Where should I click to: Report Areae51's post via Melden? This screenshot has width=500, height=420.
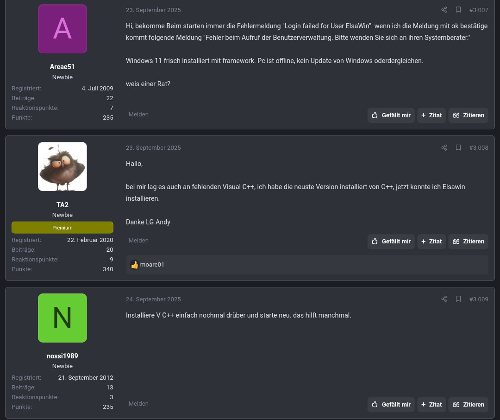138,114
